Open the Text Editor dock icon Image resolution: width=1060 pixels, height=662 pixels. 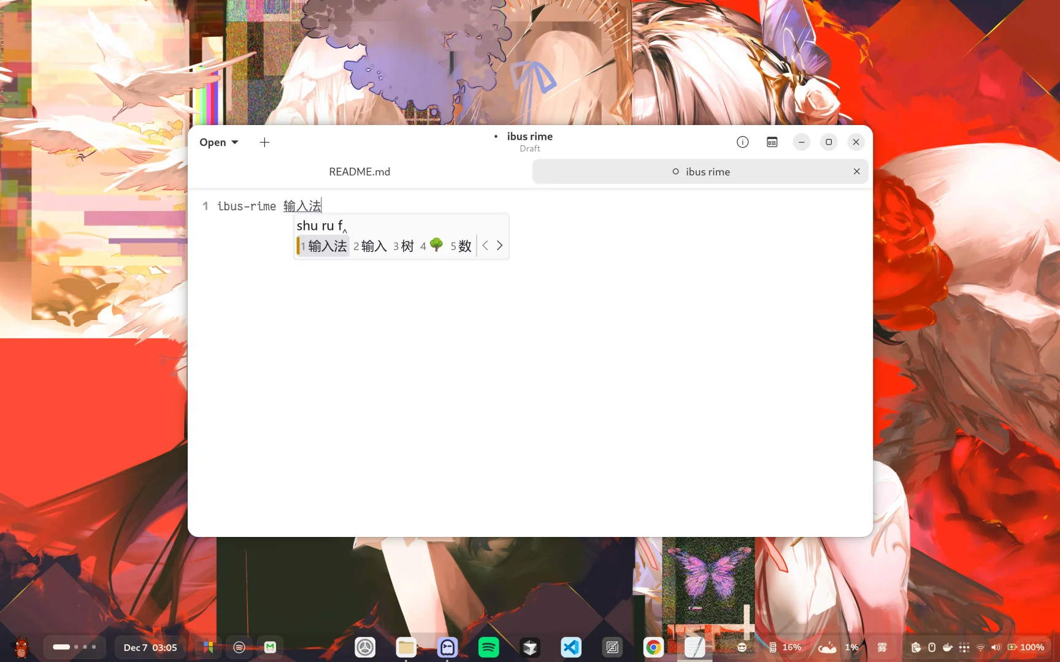click(x=694, y=647)
